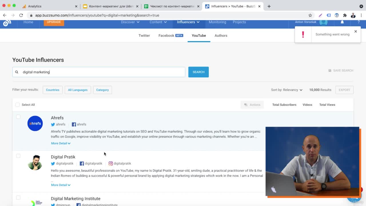Open digitalpratik Instagram profile link
Image resolution: width=366 pixels, height=206 pixels.
point(120,164)
